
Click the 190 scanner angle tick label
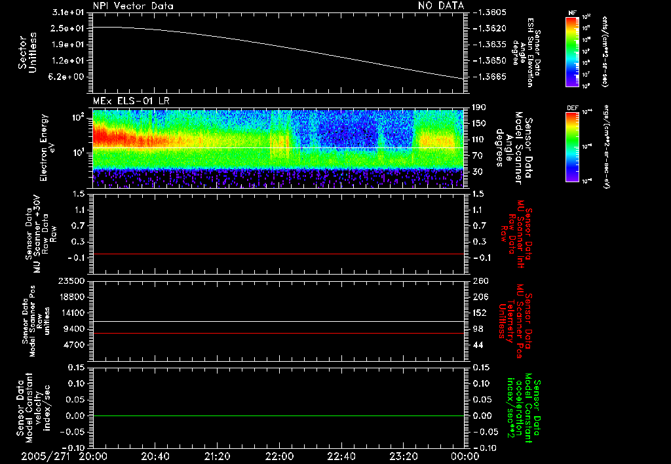pyautogui.click(x=479, y=107)
